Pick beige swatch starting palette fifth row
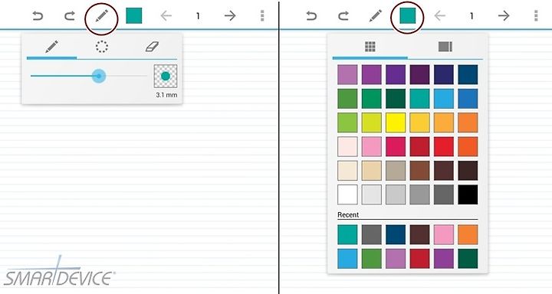The image size is (552, 294). click(x=347, y=171)
